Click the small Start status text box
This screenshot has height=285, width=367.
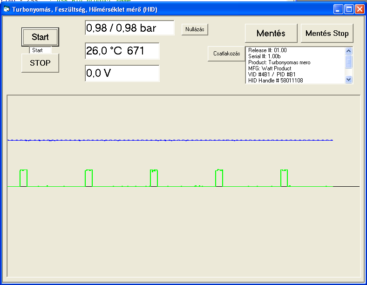[40, 50]
